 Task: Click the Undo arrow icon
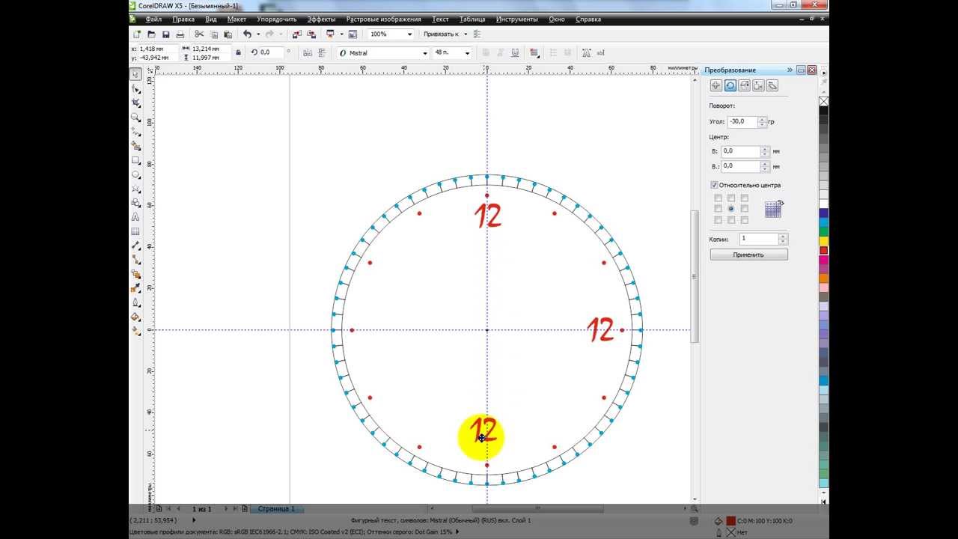247,34
